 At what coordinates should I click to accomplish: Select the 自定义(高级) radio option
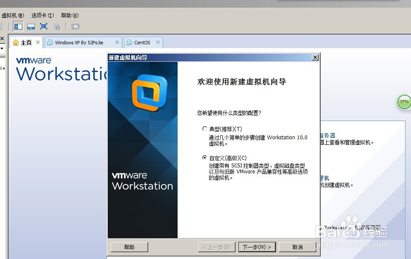(204, 157)
